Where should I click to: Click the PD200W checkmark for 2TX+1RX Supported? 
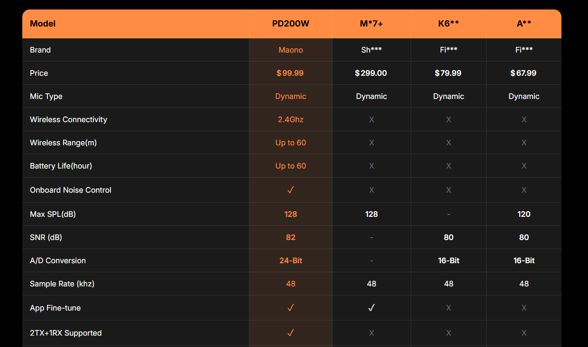(x=291, y=333)
